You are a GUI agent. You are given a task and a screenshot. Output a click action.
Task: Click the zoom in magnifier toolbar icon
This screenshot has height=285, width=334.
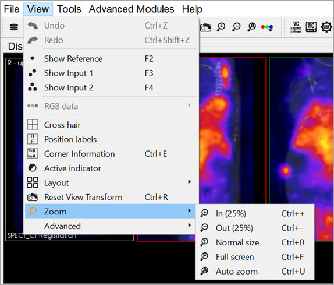(x=221, y=27)
